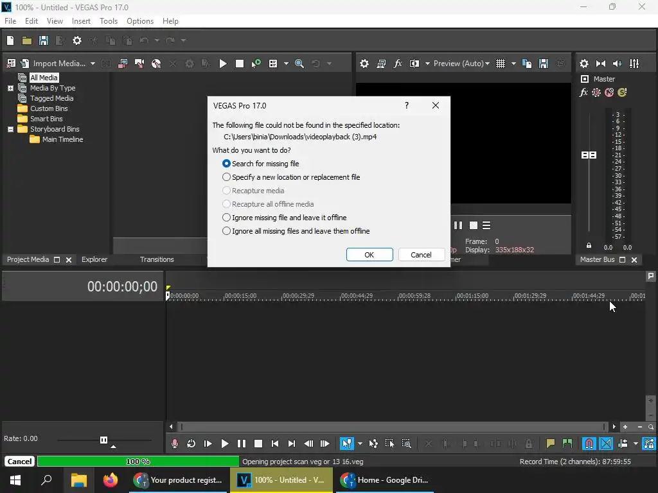Screen dimensions: 658x493
Task: Click Video Output FX icon in preview toolbar
Action: (x=397, y=64)
